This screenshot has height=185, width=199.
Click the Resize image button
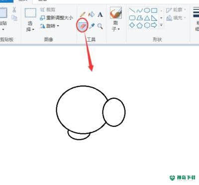[x=56, y=18]
